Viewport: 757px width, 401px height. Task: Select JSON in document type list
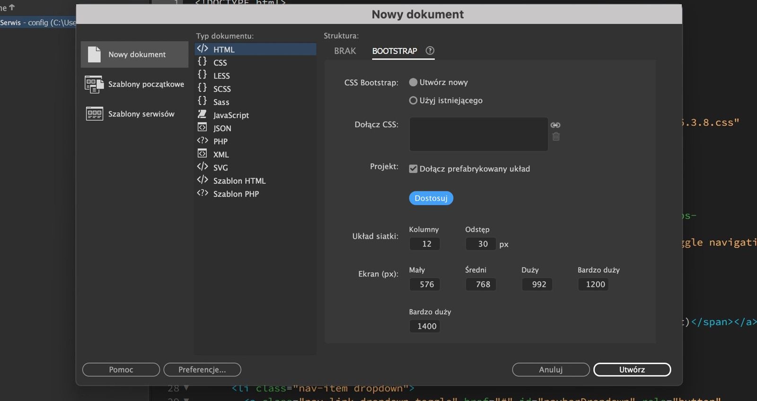pos(255,128)
